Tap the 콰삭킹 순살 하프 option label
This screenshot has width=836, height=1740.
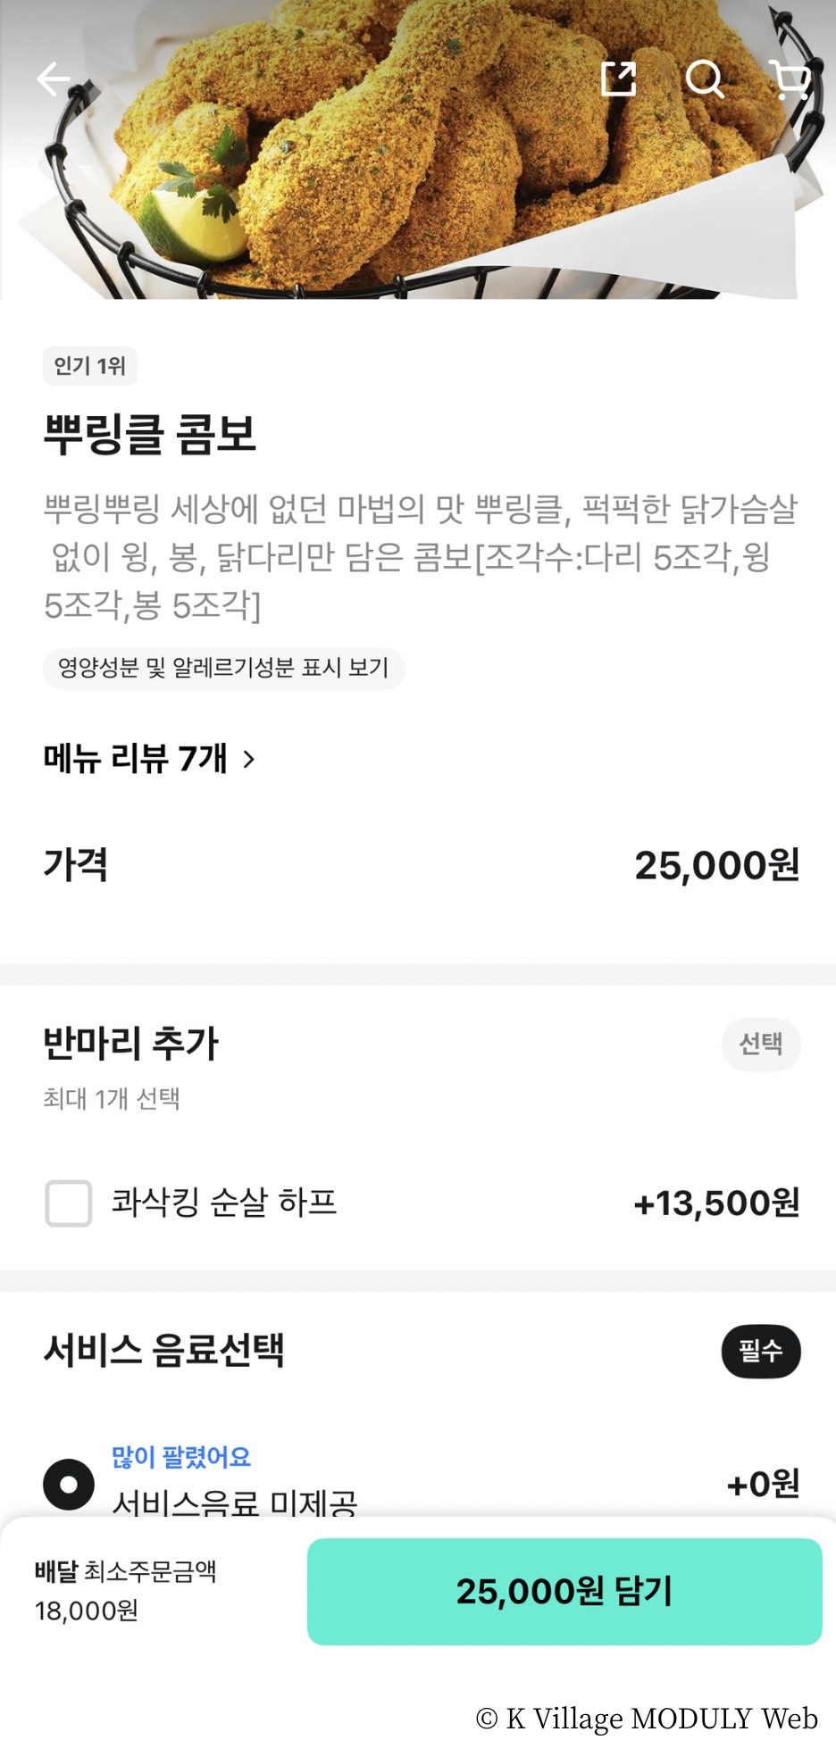click(223, 1203)
